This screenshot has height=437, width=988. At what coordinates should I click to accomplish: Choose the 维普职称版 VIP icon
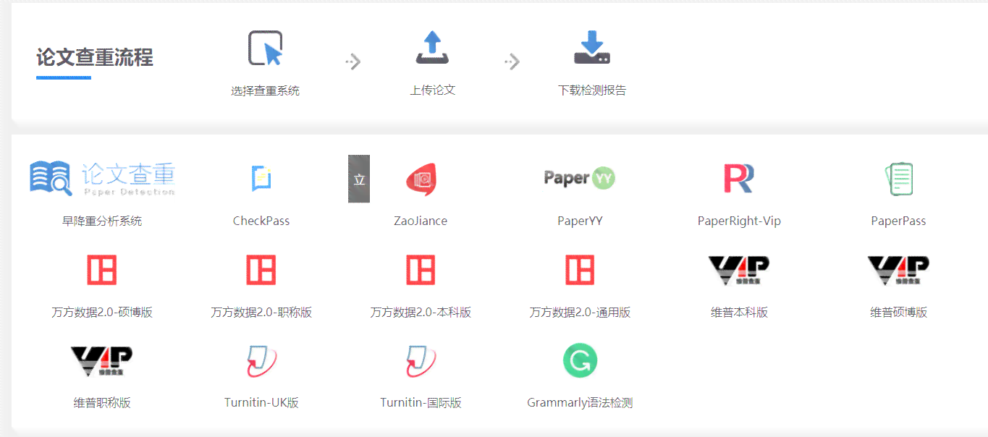[x=102, y=361]
